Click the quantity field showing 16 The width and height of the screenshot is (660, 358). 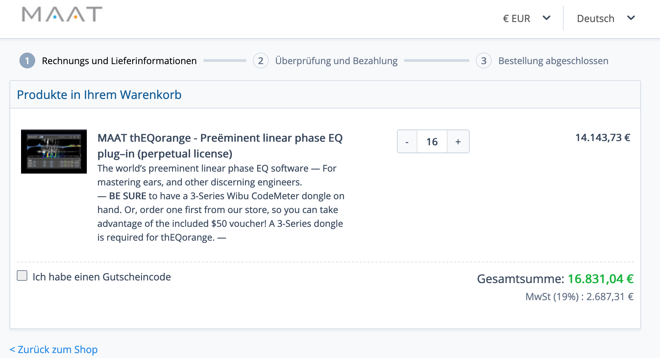click(x=432, y=142)
